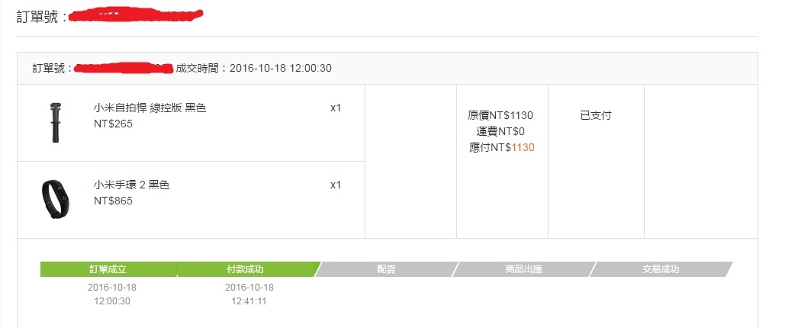Click the 運費NT$0 shipping fee line
This screenshot has width=798, height=328.
click(x=500, y=132)
